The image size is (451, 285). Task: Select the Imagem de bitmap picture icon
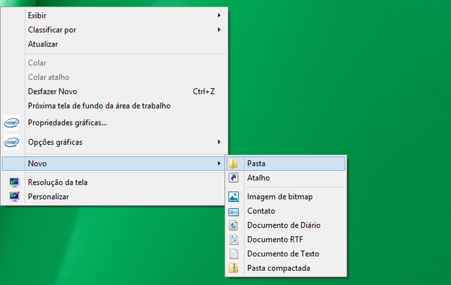(x=234, y=196)
